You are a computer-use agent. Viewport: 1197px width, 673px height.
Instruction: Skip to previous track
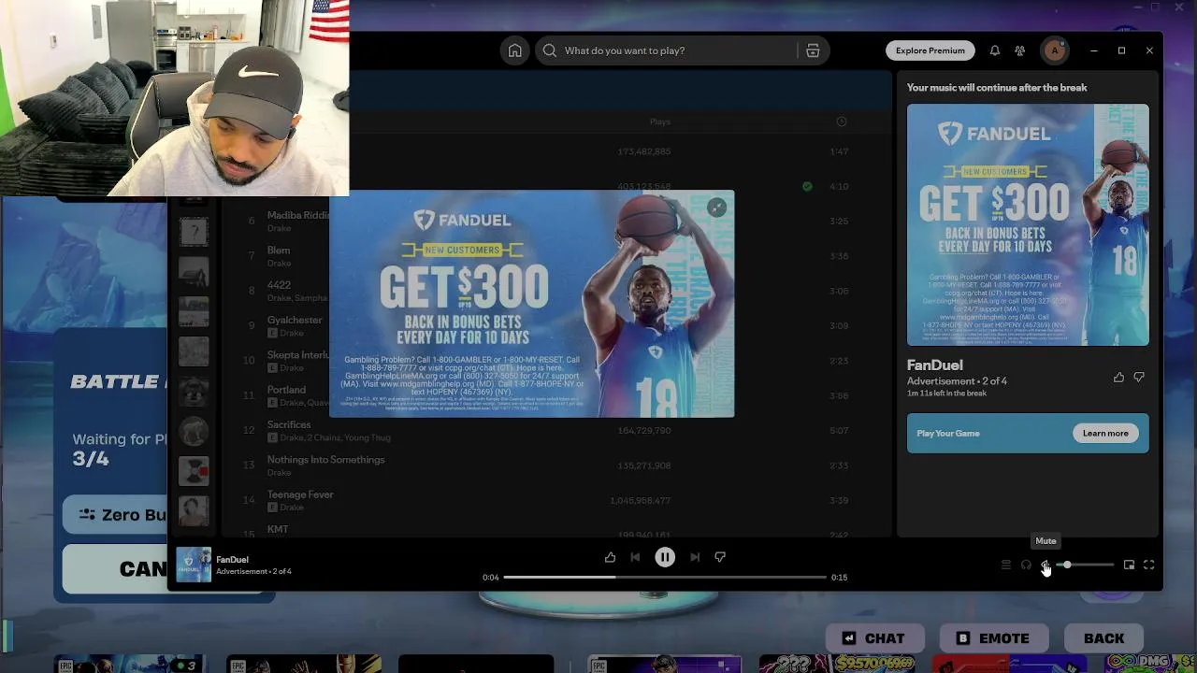[x=635, y=557]
